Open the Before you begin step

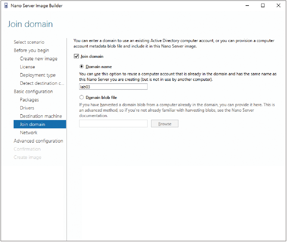pos(31,50)
